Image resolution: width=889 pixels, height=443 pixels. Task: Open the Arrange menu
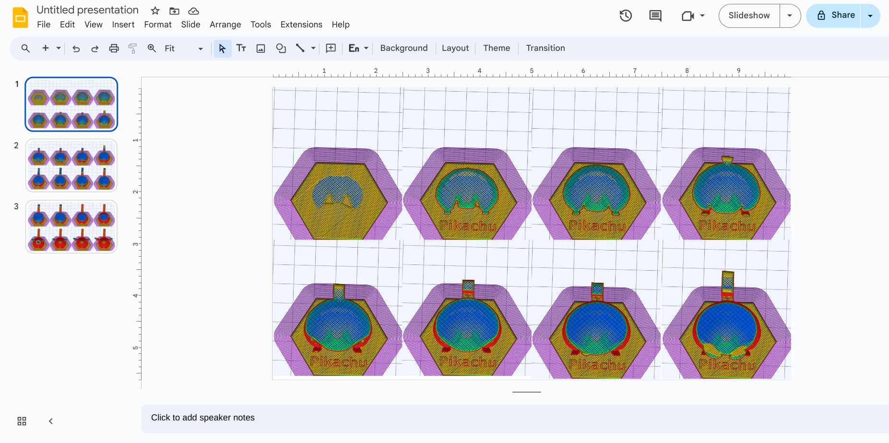coord(225,24)
